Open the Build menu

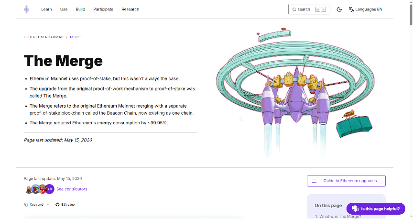80,9
